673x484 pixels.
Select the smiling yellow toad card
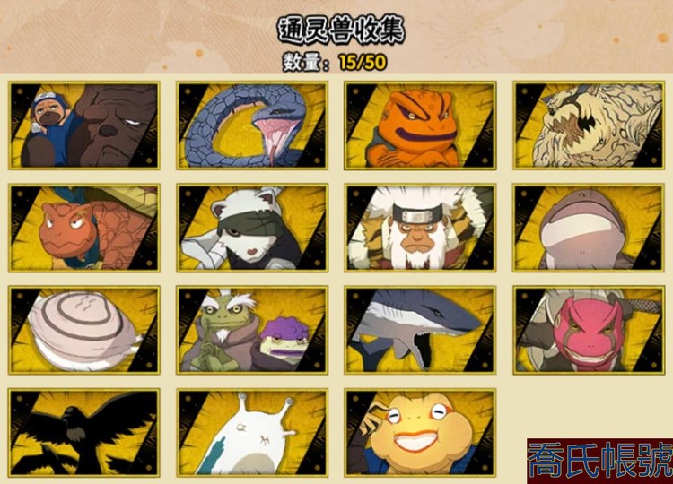[x=420, y=433]
